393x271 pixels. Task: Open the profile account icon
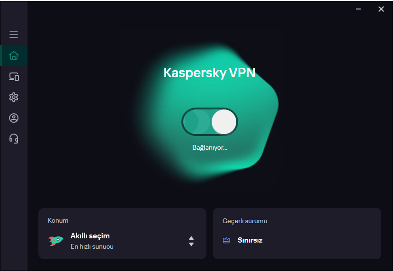coord(14,118)
